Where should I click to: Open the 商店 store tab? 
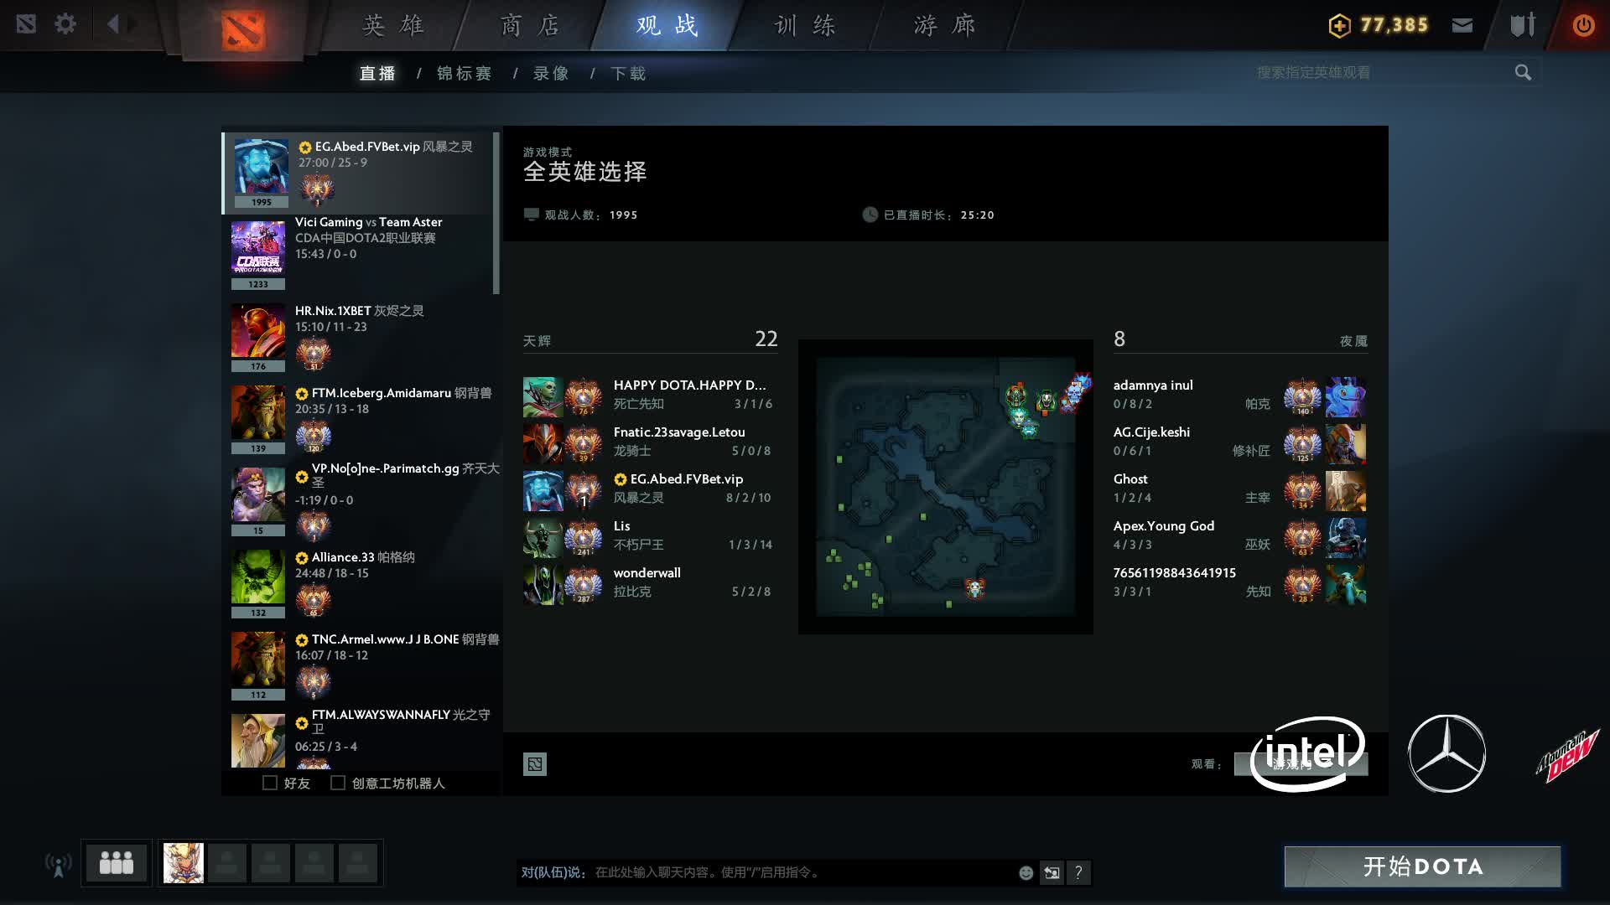[530, 25]
